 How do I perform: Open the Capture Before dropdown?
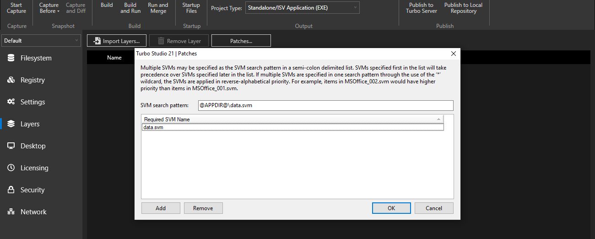tap(49, 8)
